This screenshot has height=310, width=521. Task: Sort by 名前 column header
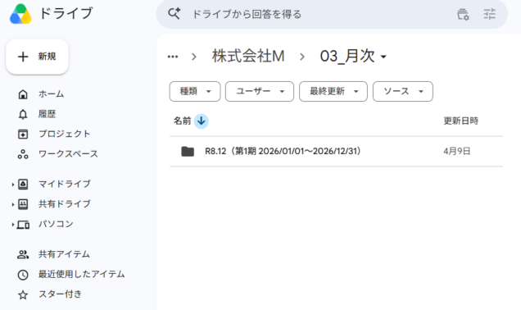[182, 121]
